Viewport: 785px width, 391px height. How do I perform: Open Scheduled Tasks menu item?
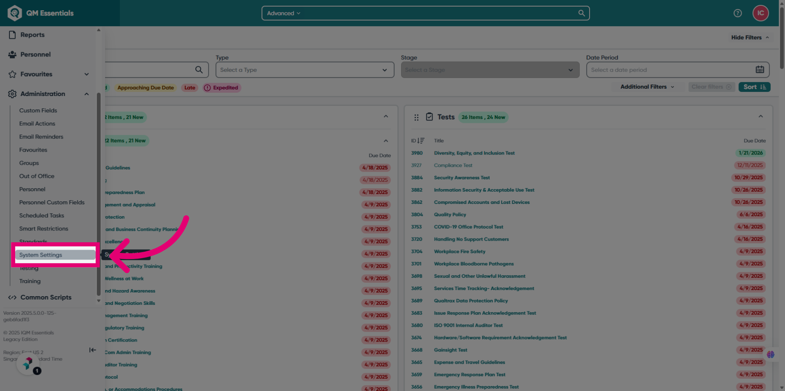[x=42, y=215]
